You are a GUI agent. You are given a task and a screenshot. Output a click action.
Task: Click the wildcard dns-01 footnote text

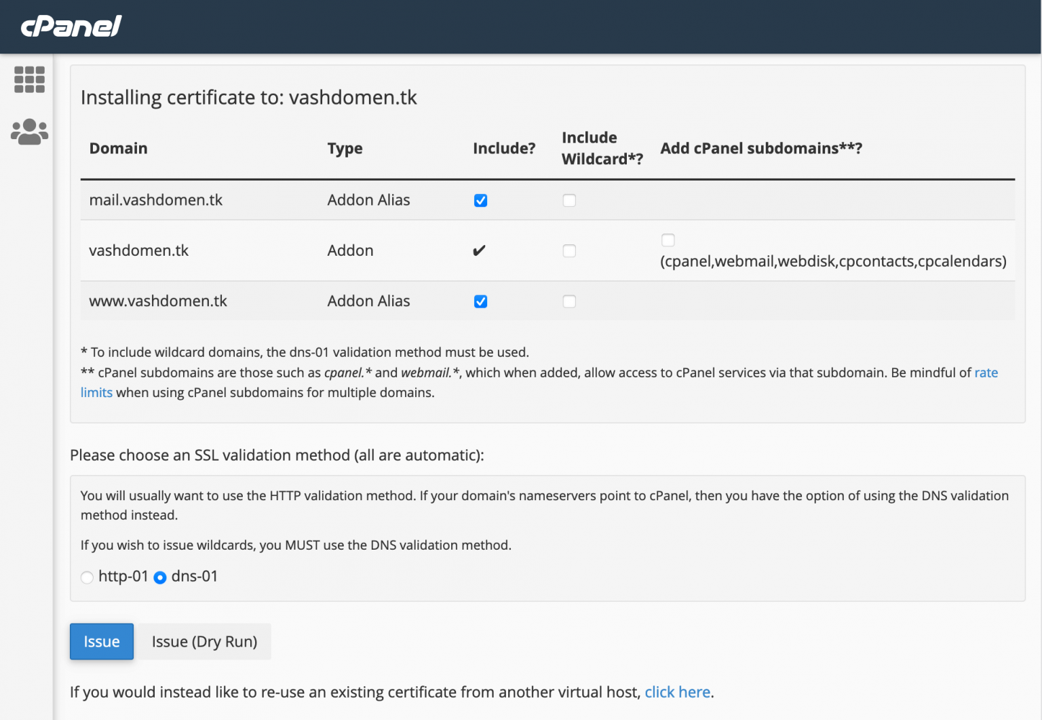(x=305, y=352)
